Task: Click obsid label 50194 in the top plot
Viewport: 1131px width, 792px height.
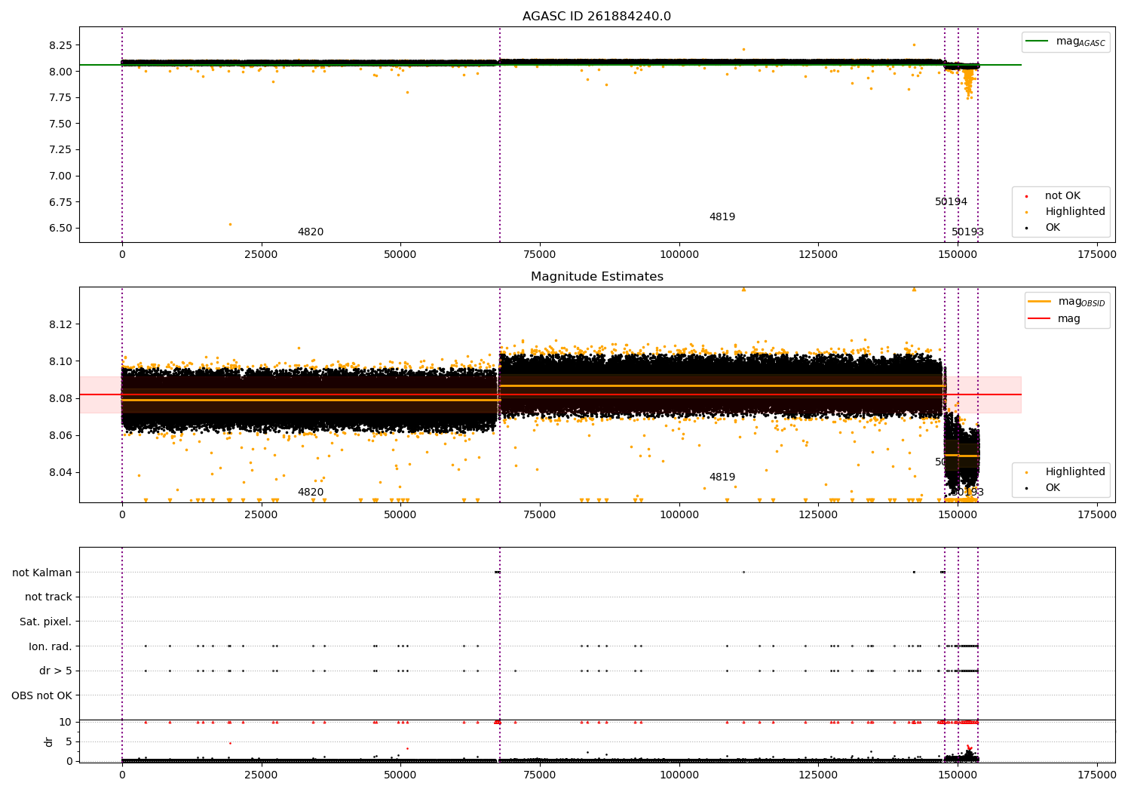Action: coord(951,202)
